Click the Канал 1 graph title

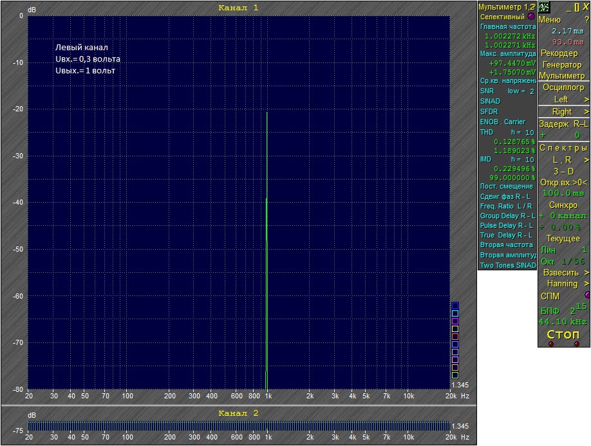[238, 8]
